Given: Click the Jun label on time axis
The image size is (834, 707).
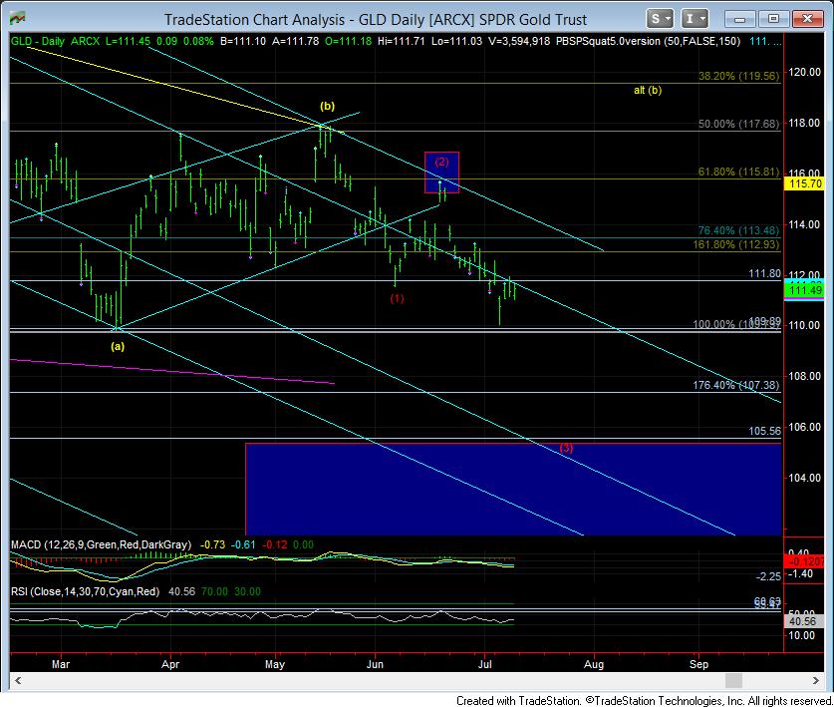Looking at the screenshot, I should click(375, 664).
